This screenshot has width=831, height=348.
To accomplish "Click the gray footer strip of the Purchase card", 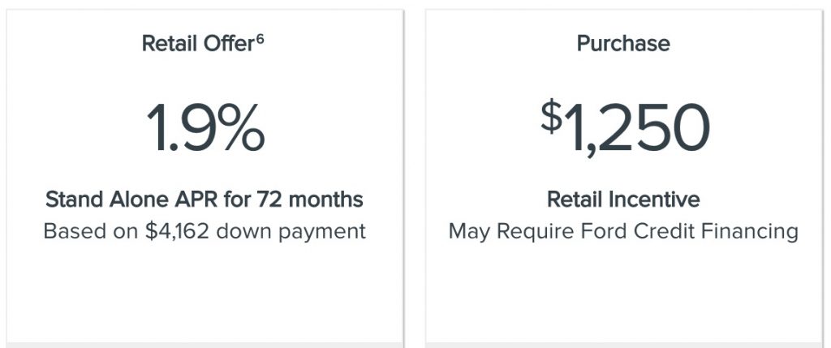I will point(624,345).
